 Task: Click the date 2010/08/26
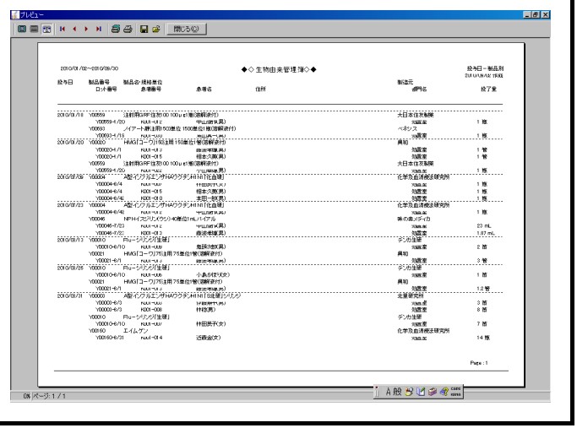tap(70, 268)
